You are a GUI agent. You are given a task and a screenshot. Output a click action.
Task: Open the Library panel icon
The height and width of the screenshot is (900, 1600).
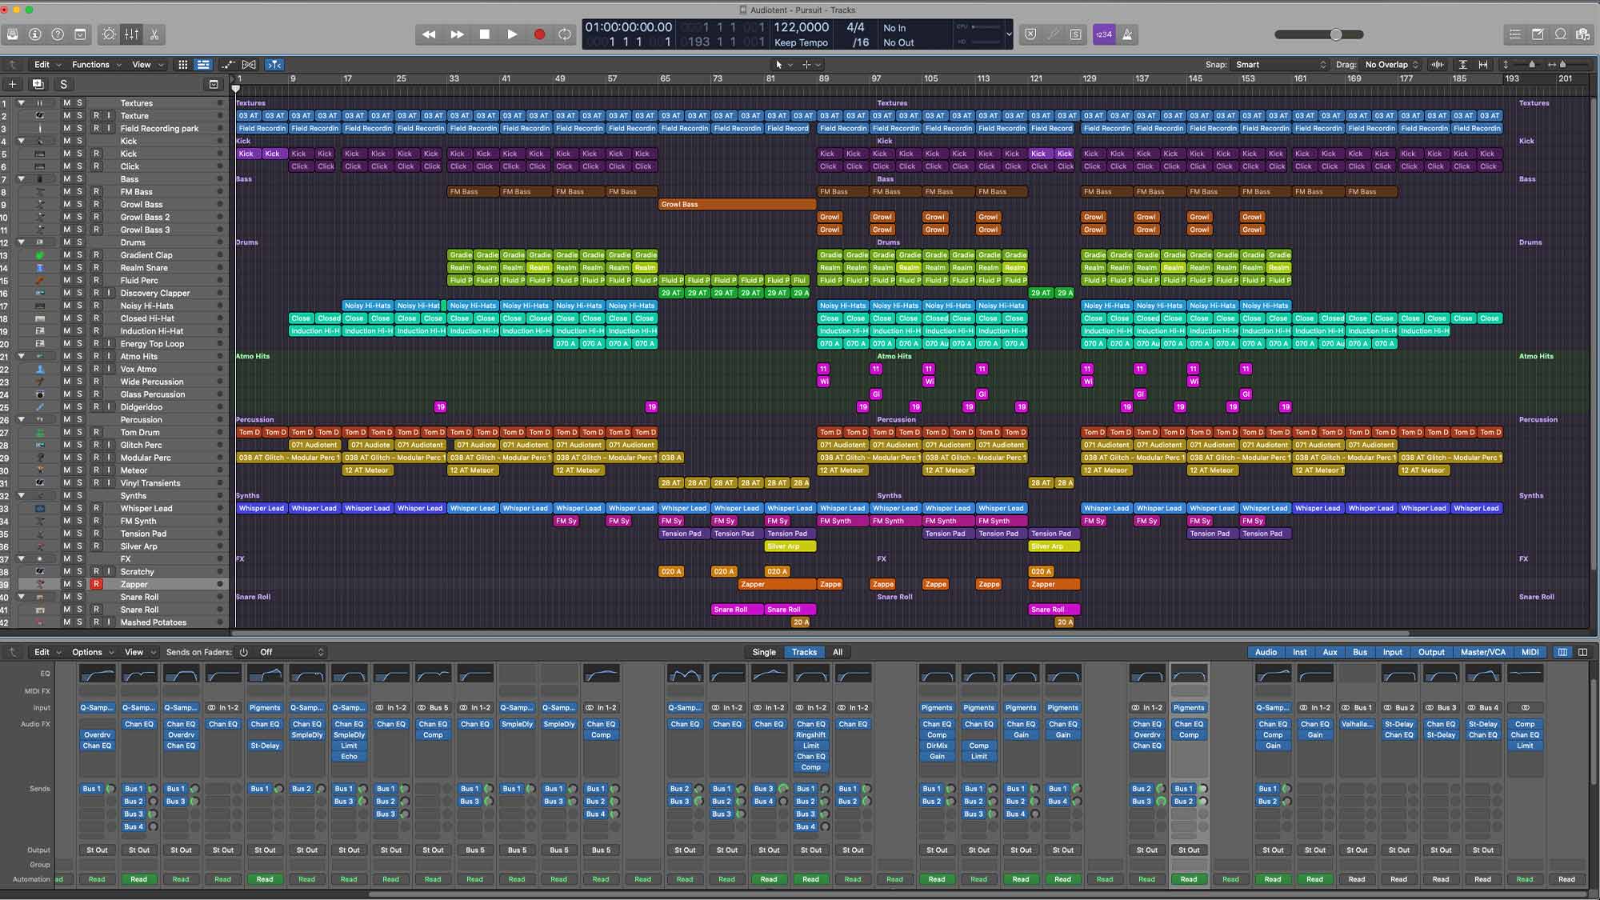click(12, 34)
